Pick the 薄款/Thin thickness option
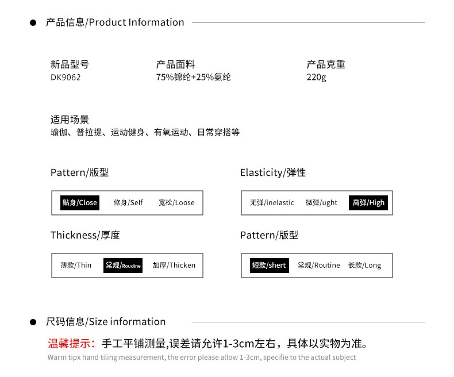 76,265
